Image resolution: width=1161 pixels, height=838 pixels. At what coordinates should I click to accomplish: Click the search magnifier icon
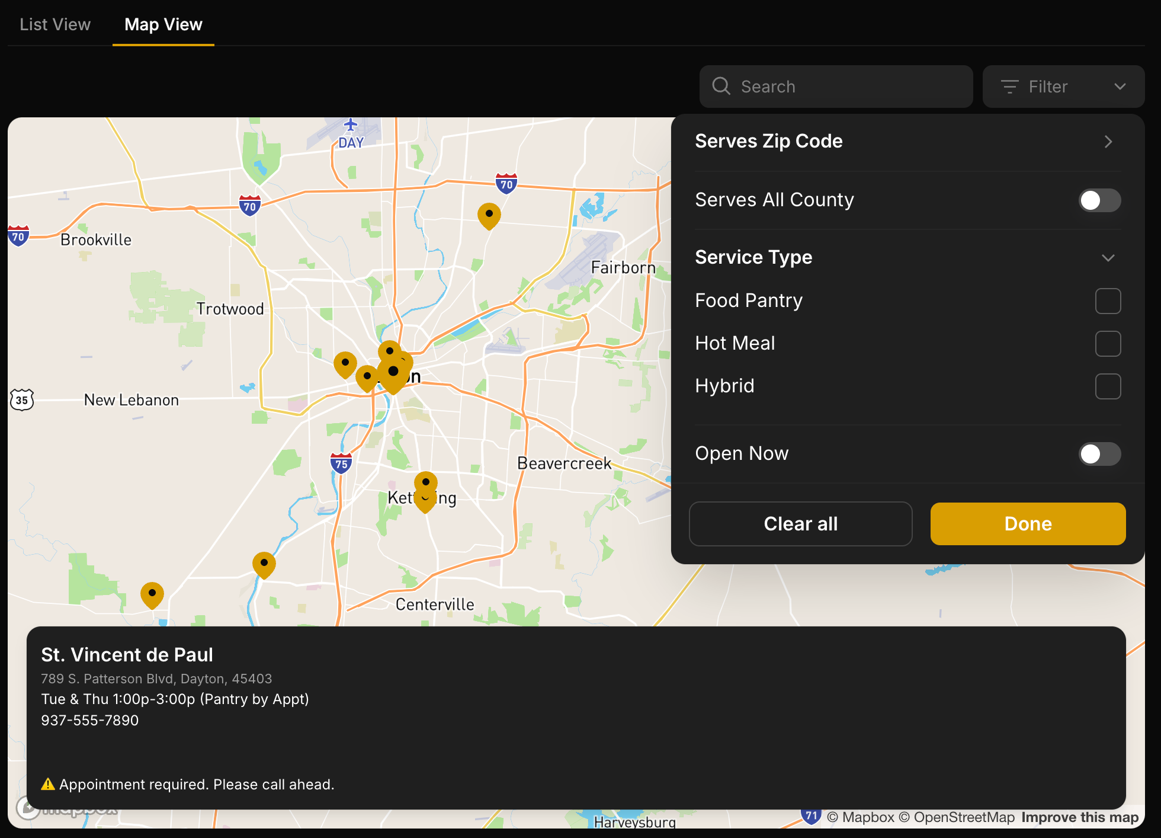click(x=721, y=87)
